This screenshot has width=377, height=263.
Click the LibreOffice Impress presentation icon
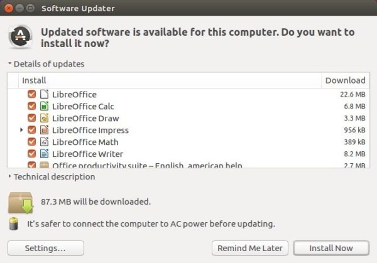(44, 130)
